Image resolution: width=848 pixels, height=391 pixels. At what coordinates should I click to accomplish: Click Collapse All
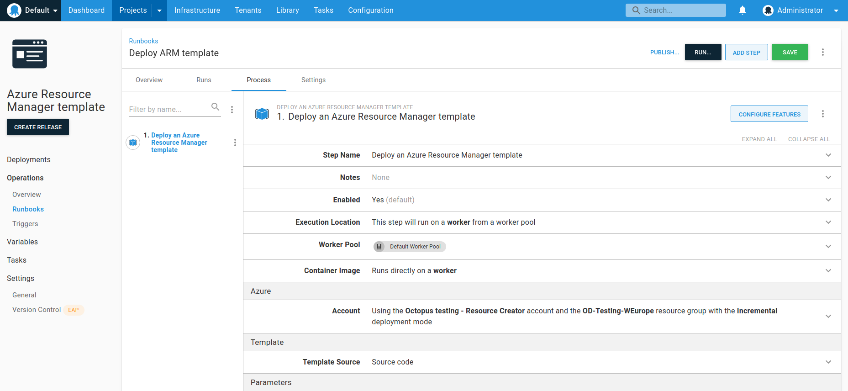[x=809, y=139]
